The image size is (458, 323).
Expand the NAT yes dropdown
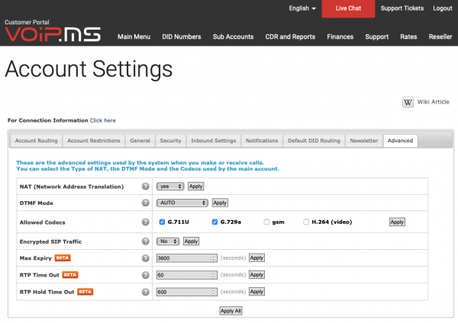pyautogui.click(x=170, y=187)
